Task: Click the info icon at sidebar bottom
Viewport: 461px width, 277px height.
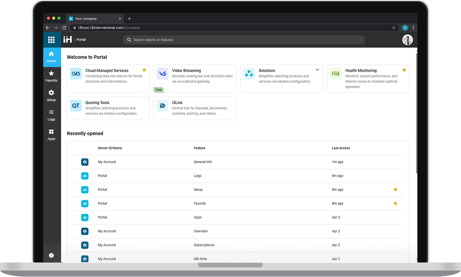Action: (x=51, y=256)
